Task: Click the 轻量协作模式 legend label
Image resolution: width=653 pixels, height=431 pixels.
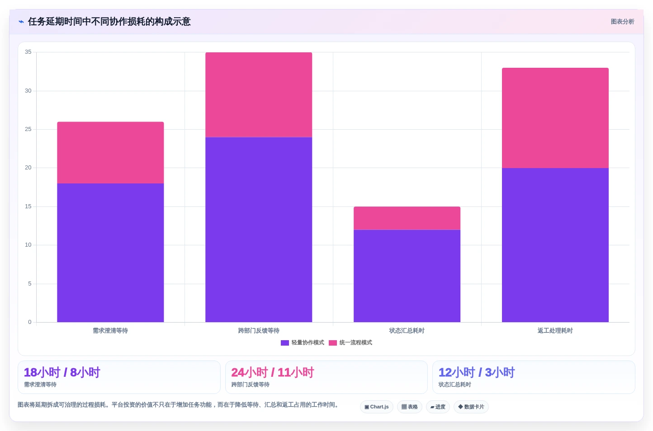Action: [x=308, y=343]
